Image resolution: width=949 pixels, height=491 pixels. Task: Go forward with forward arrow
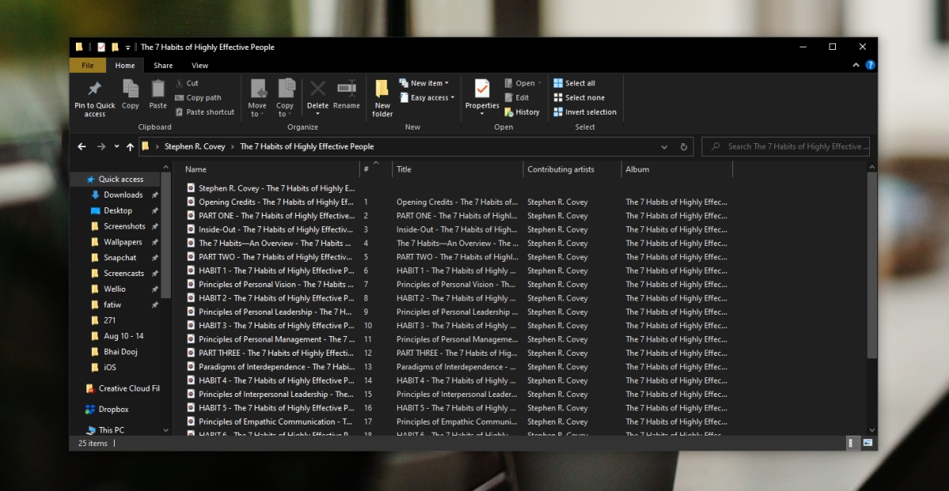[x=101, y=146]
